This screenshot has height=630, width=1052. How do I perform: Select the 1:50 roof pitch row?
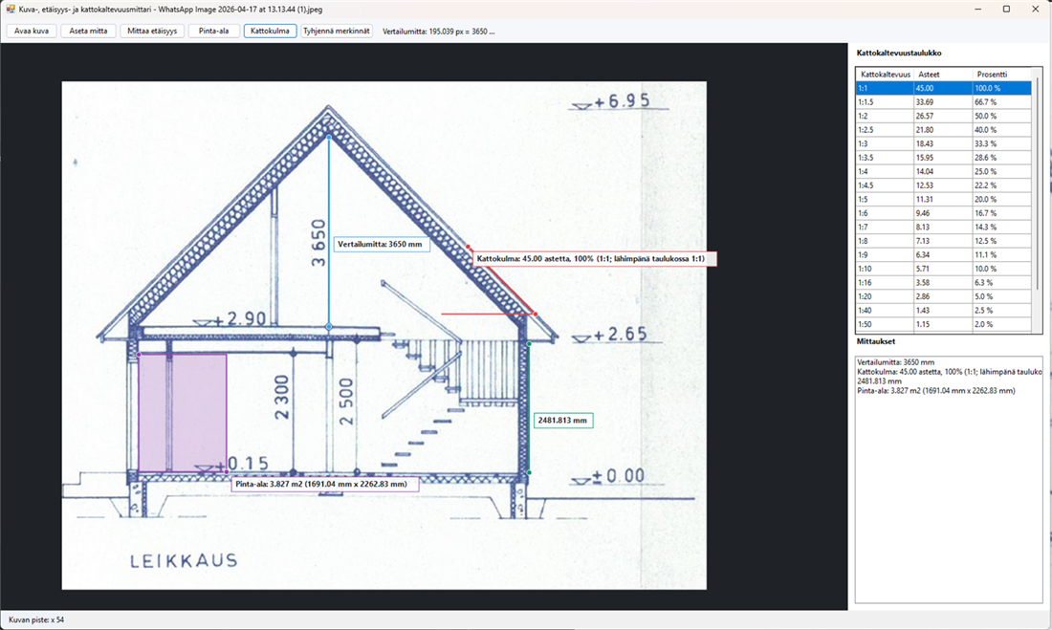944,324
